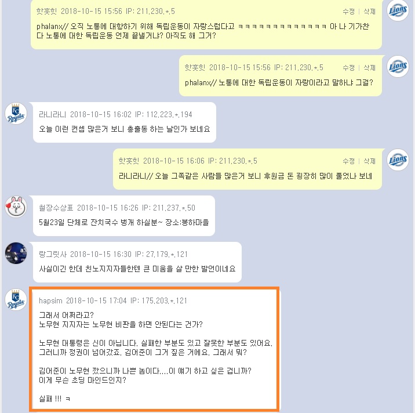
Task: Click the orange-outlined hapsim comment body
Action: 155,357
